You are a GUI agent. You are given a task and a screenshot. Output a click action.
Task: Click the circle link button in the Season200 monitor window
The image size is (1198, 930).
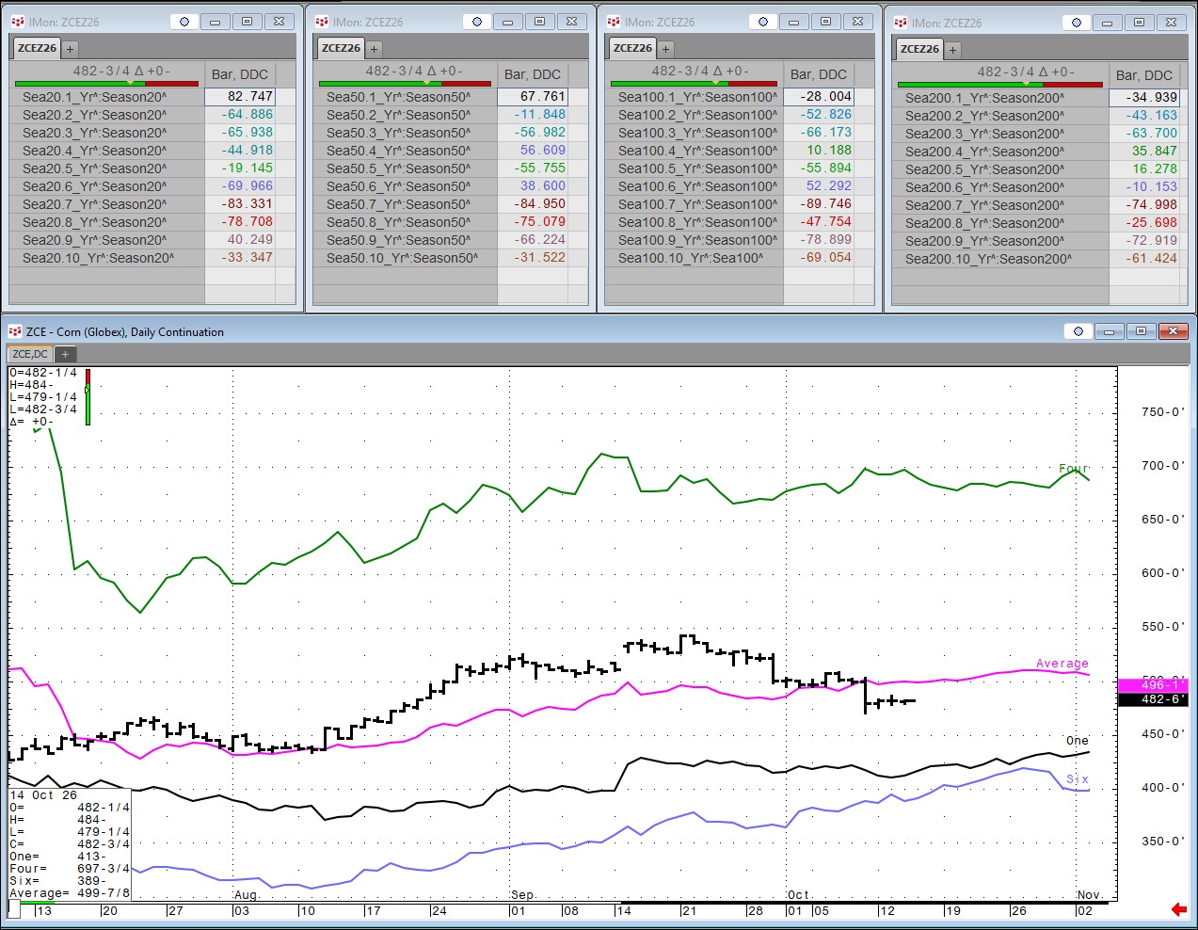[x=1077, y=23]
